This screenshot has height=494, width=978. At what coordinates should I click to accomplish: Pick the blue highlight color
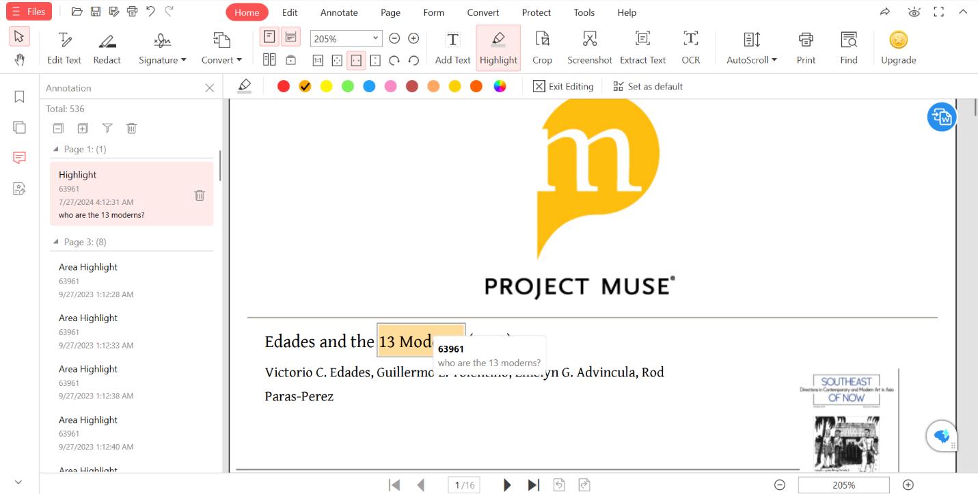(x=369, y=86)
